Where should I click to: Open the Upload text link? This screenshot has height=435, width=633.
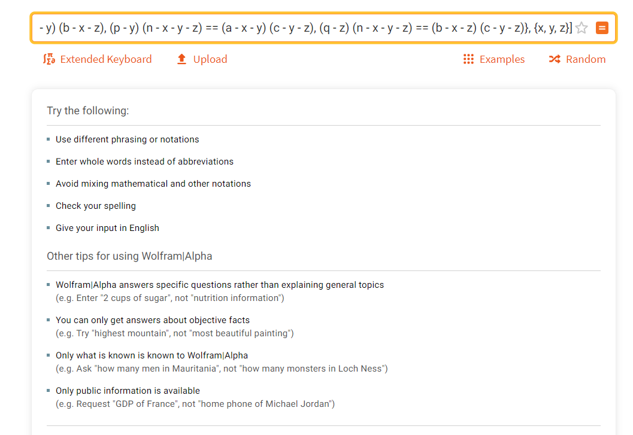210,59
